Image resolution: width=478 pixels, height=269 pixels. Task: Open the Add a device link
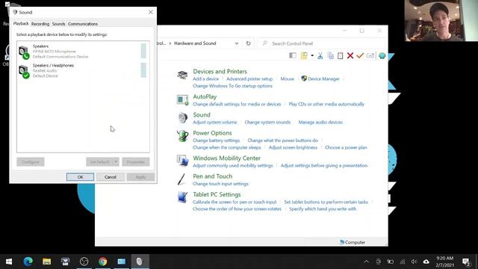206,78
